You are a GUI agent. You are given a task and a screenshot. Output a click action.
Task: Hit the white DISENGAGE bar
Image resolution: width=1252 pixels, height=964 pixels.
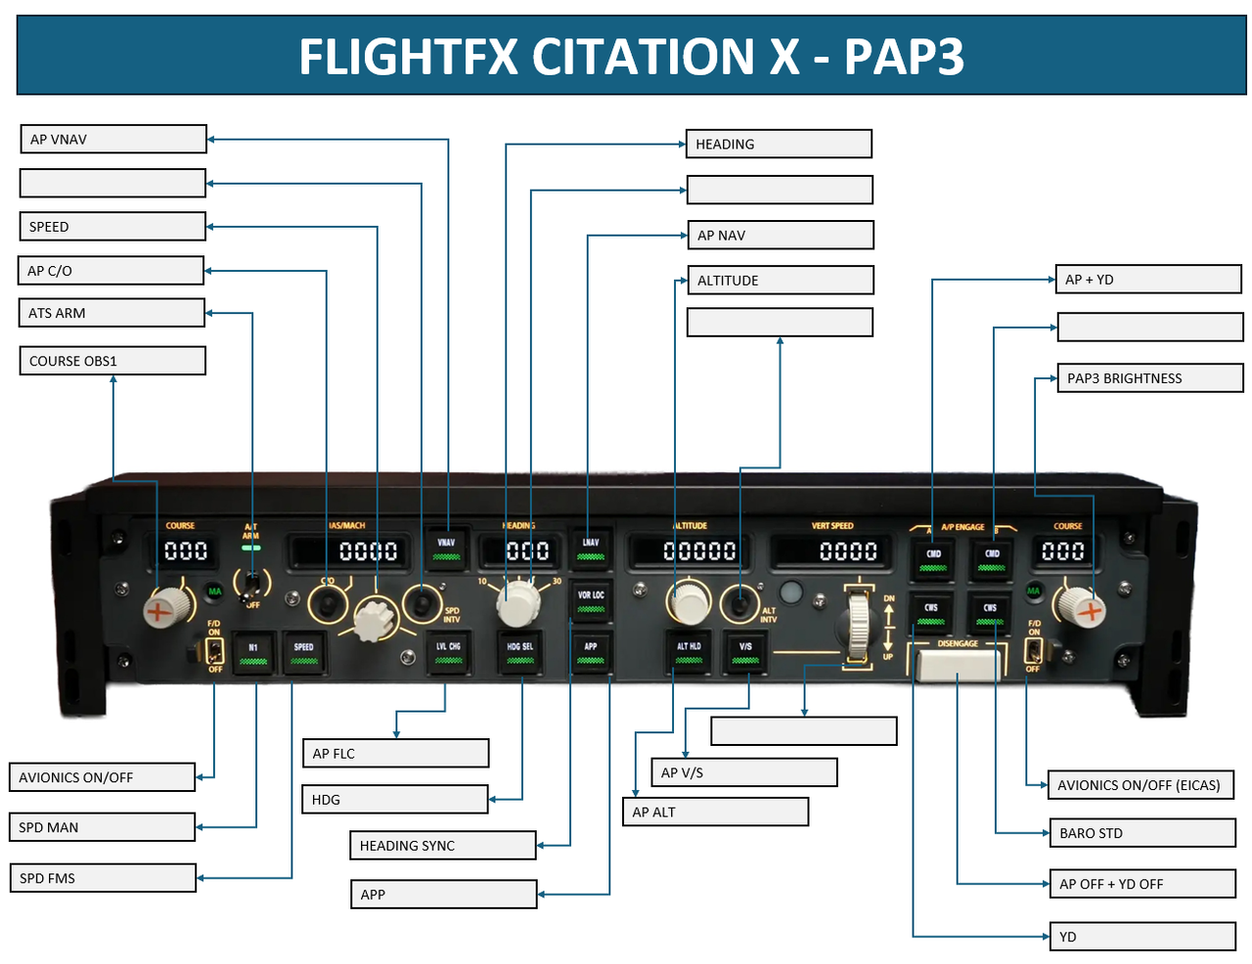click(959, 665)
